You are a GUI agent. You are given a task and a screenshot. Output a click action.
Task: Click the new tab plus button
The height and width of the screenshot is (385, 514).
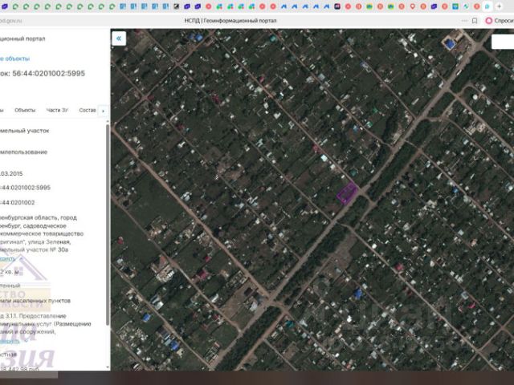click(x=500, y=6)
